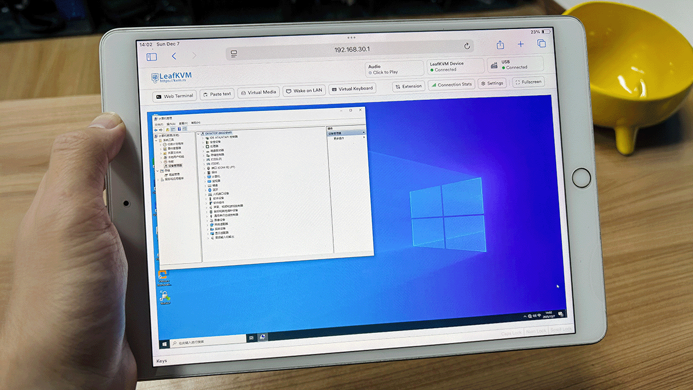Click the Paste text button
The image size is (693, 390).
pyautogui.click(x=217, y=94)
